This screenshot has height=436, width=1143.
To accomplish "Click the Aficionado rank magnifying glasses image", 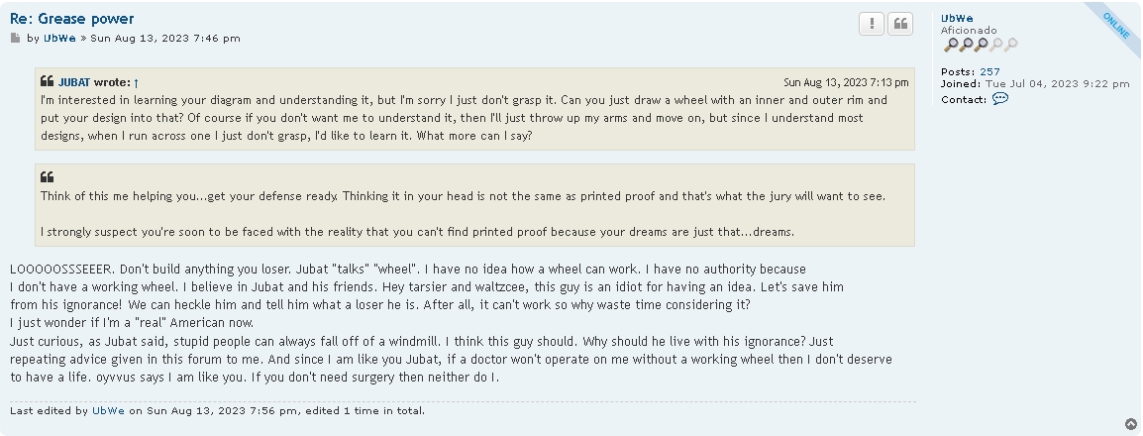I will click(x=981, y=45).
